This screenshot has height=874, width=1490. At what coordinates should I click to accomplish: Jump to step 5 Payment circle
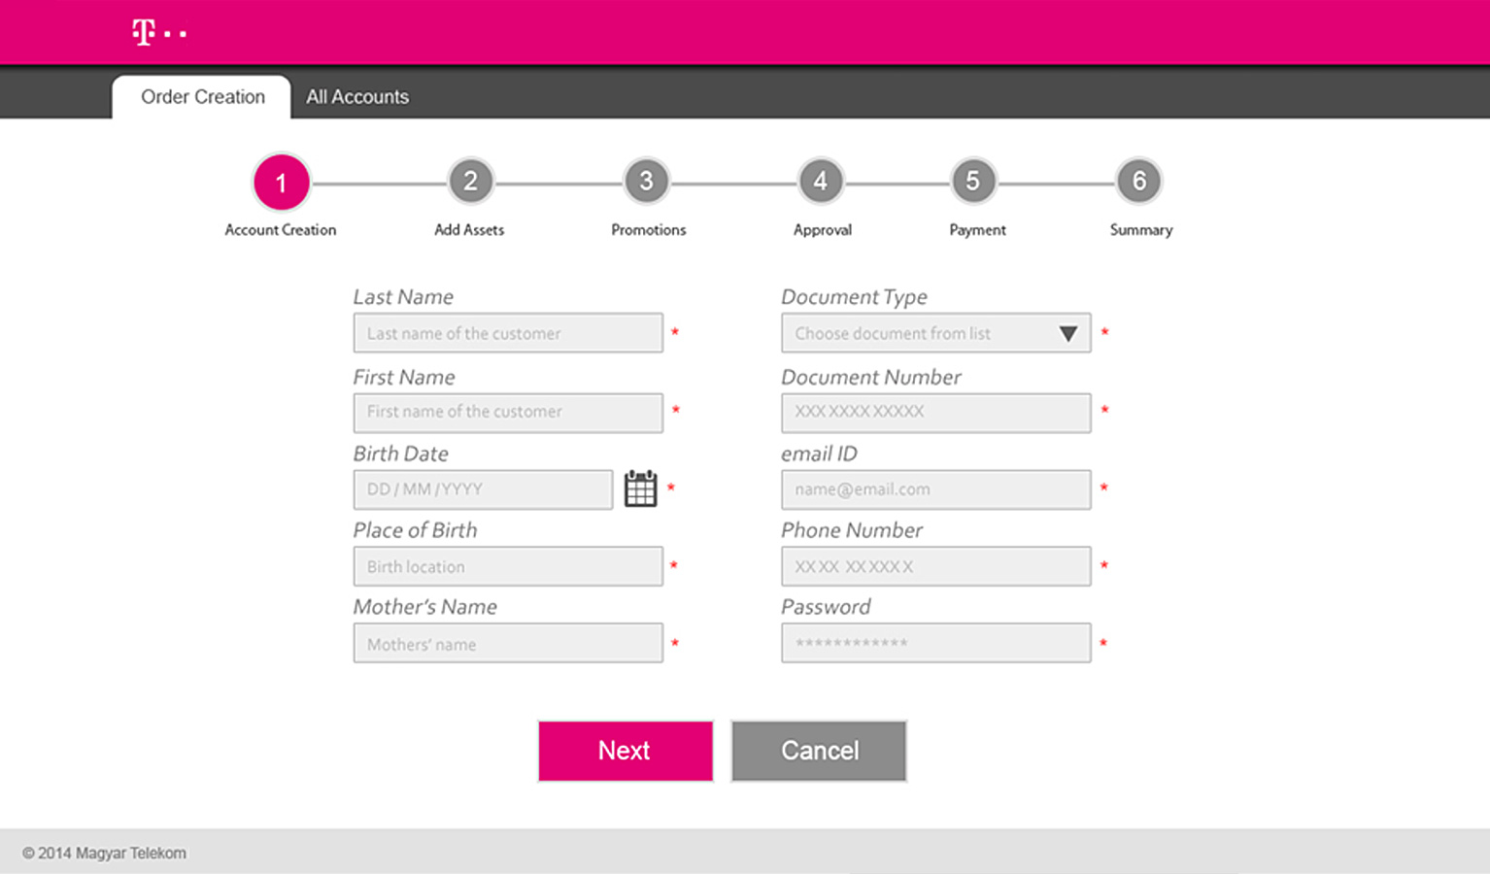973,182
